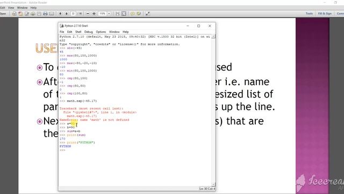The image size is (344, 194).
Task: Click the zoom percentage field showing 110%
Action: coord(102,13)
